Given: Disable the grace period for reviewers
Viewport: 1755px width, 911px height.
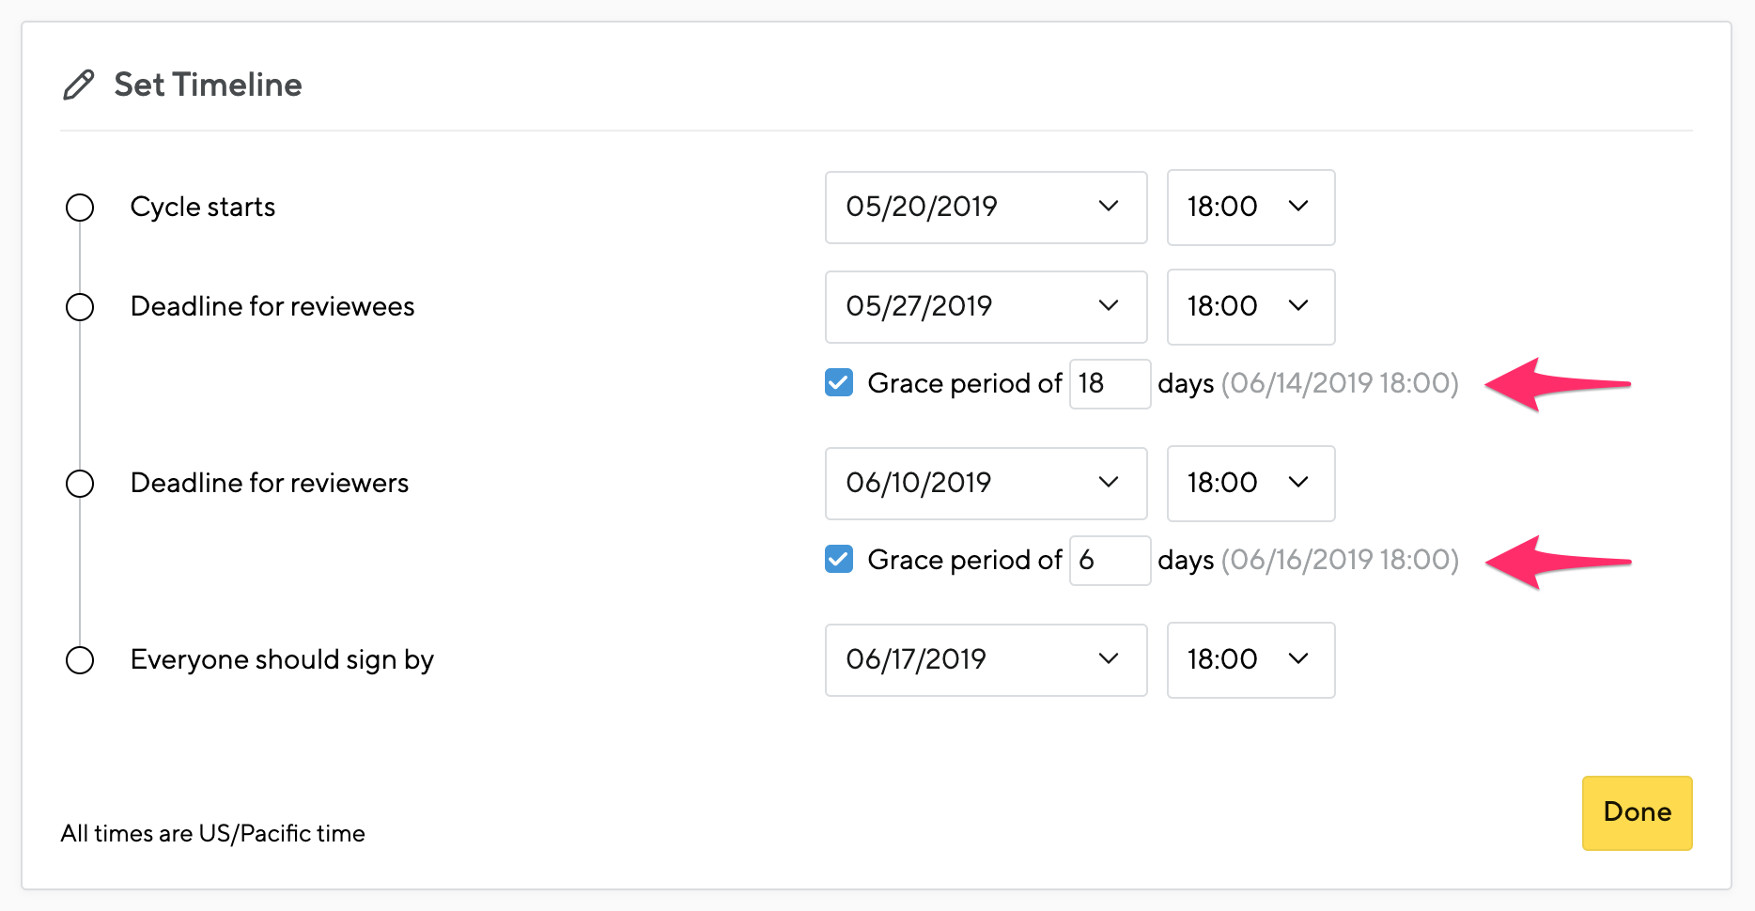Looking at the screenshot, I should point(838,560).
